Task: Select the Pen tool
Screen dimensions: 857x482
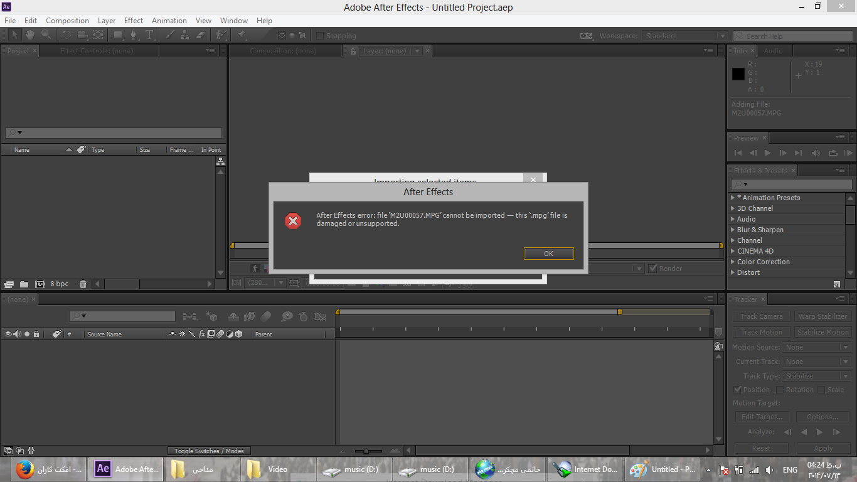Action: point(134,35)
